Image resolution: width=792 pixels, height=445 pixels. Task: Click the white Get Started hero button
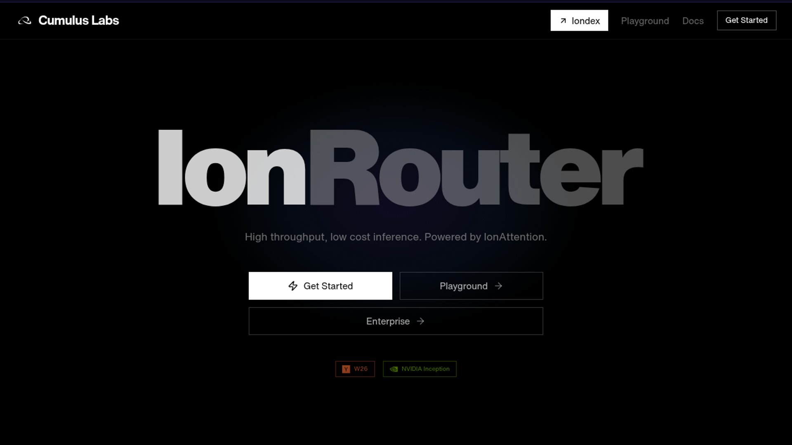click(x=320, y=286)
